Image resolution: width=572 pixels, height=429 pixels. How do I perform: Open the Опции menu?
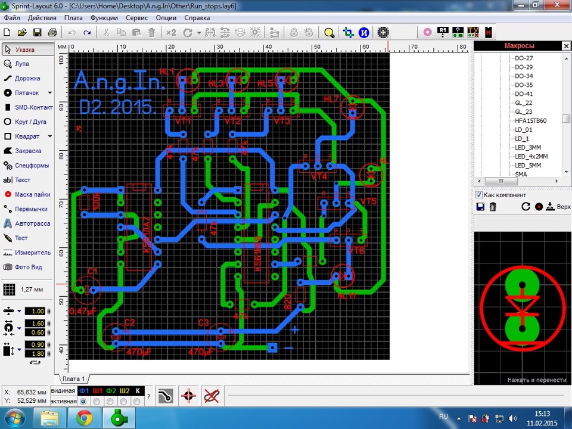point(166,18)
